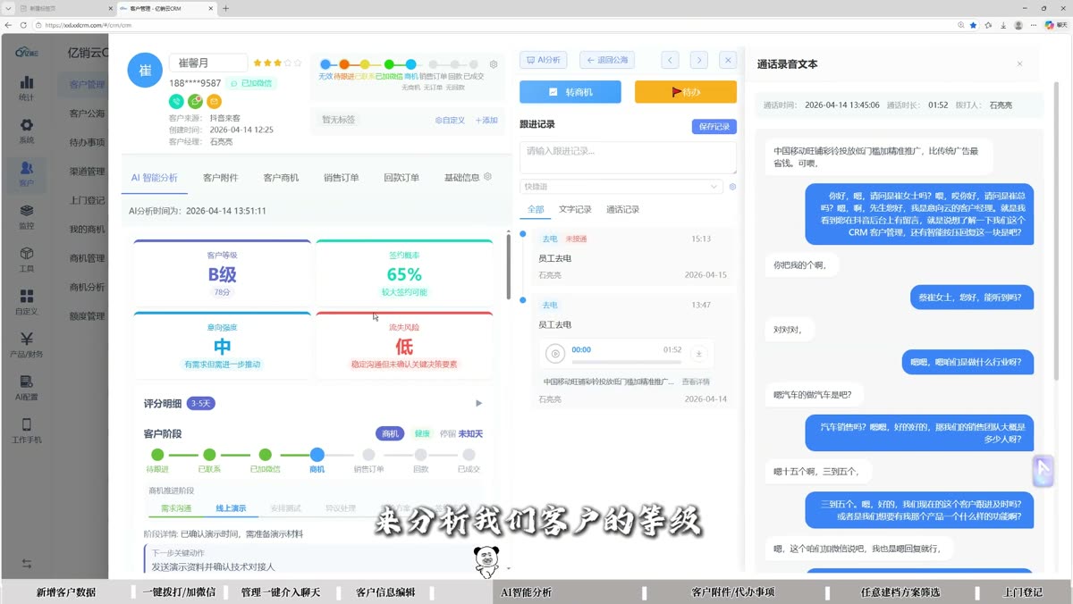Open browser extensions icon in toolbar
Viewport: 1073px width, 604px height.
coord(988,25)
